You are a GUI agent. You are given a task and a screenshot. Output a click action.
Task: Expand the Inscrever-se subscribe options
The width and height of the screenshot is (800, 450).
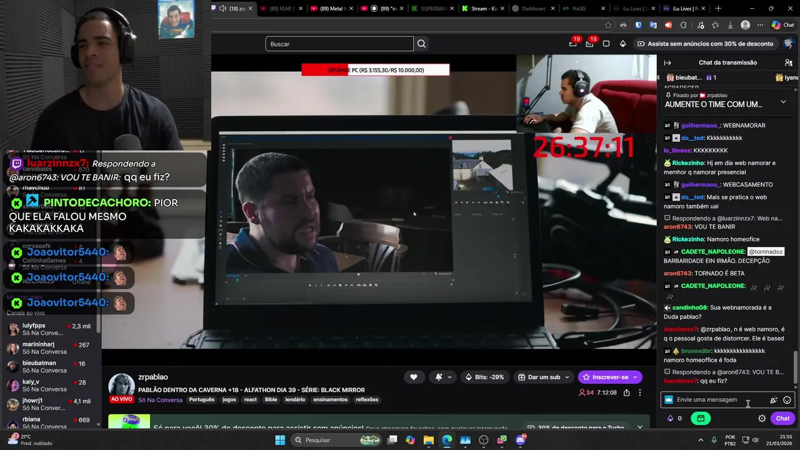click(635, 377)
